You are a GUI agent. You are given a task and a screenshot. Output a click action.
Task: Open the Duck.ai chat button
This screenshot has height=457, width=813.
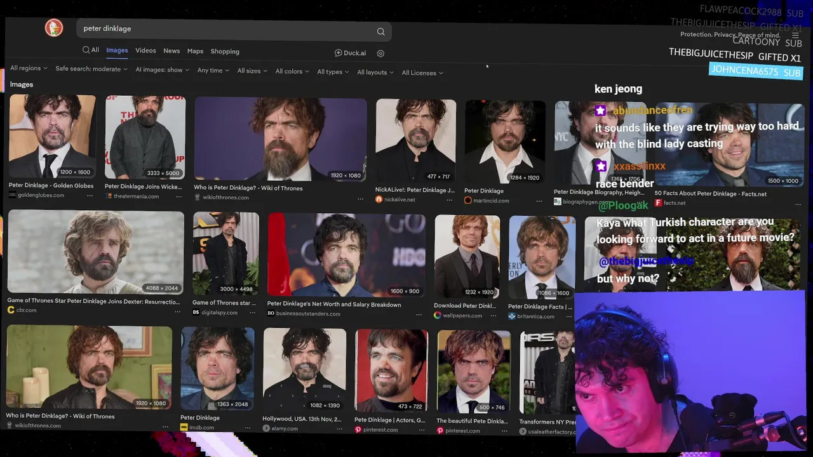click(351, 53)
